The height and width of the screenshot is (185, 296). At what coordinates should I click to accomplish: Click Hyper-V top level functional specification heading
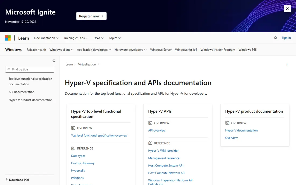click(x=96, y=114)
